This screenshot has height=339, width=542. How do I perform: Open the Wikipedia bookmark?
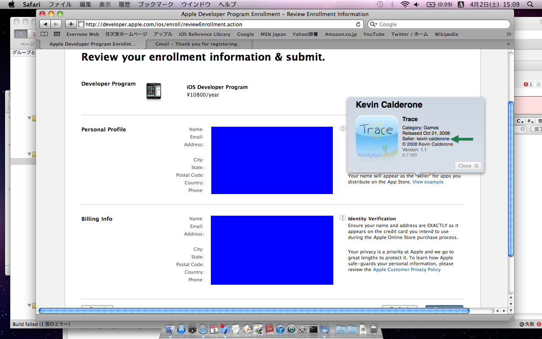coord(446,34)
